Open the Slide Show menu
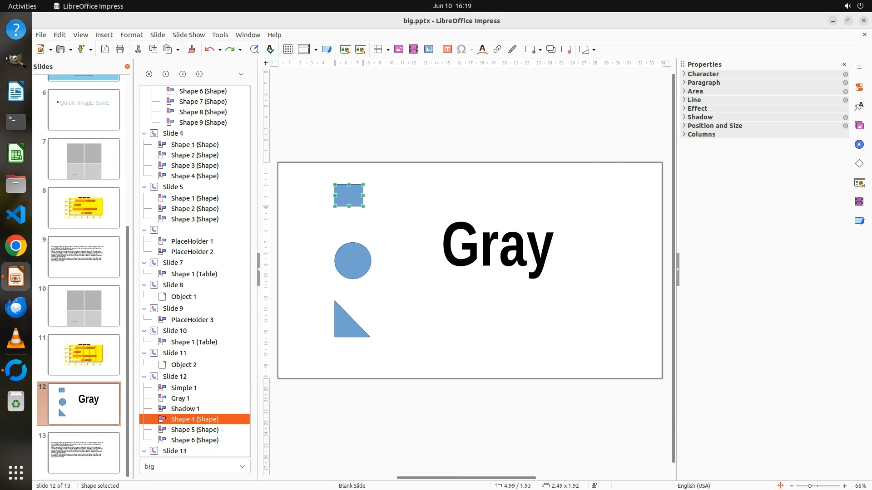This screenshot has height=490, width=872. coord(188,35)
